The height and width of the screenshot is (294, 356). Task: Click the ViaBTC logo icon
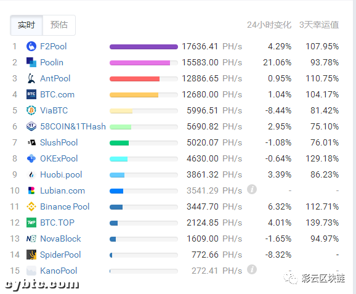pos(31,110)
